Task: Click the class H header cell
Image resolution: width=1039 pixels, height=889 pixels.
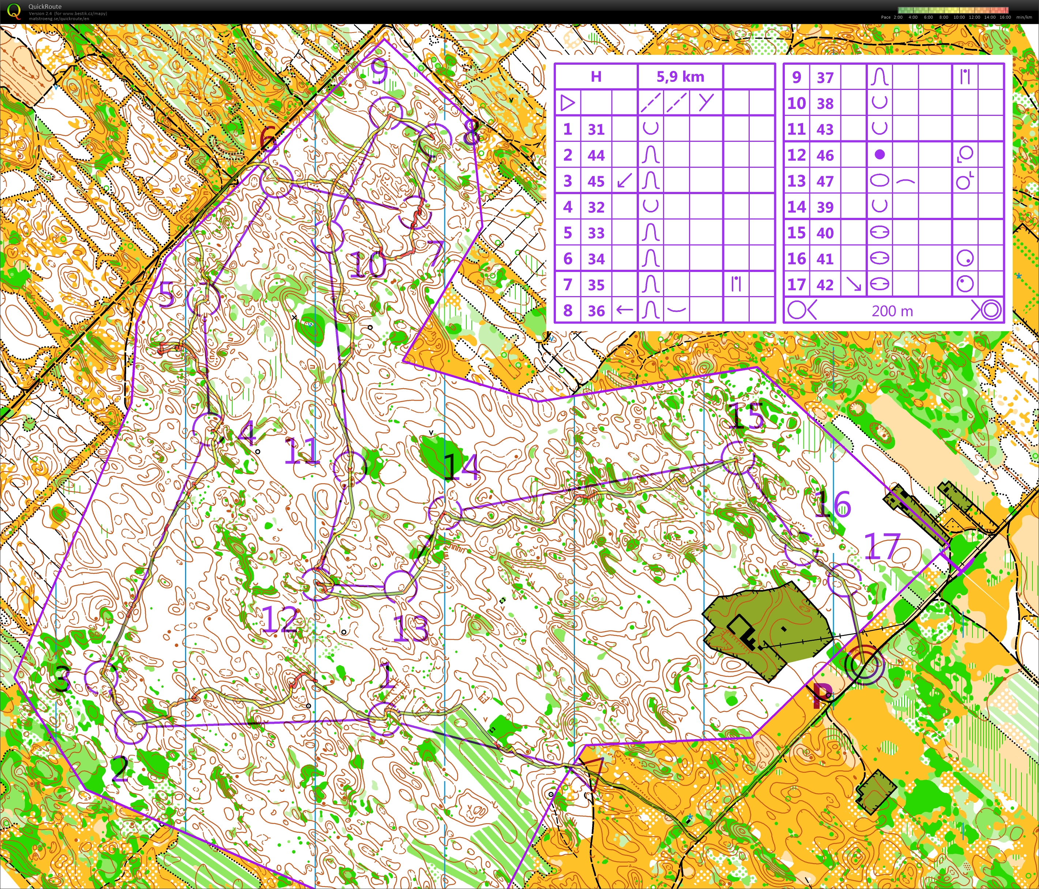Action: pos(596,77)
